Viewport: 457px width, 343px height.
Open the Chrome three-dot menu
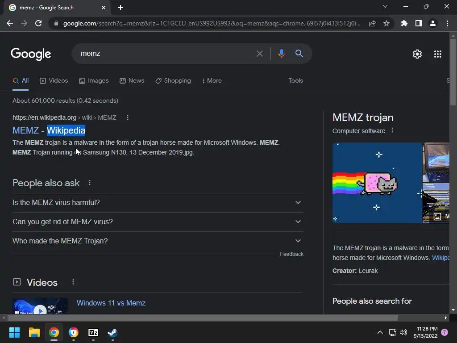tap(447, 23)
